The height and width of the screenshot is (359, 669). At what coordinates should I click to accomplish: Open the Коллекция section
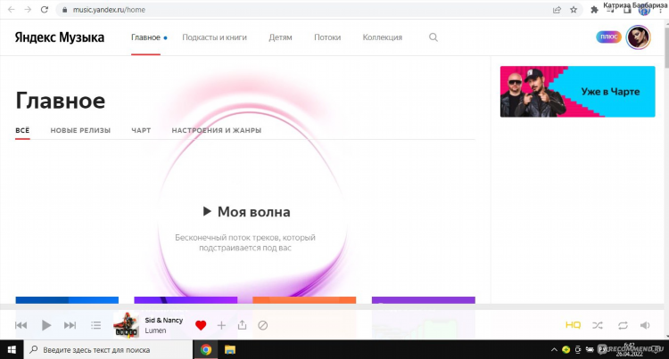coord(383,37)
